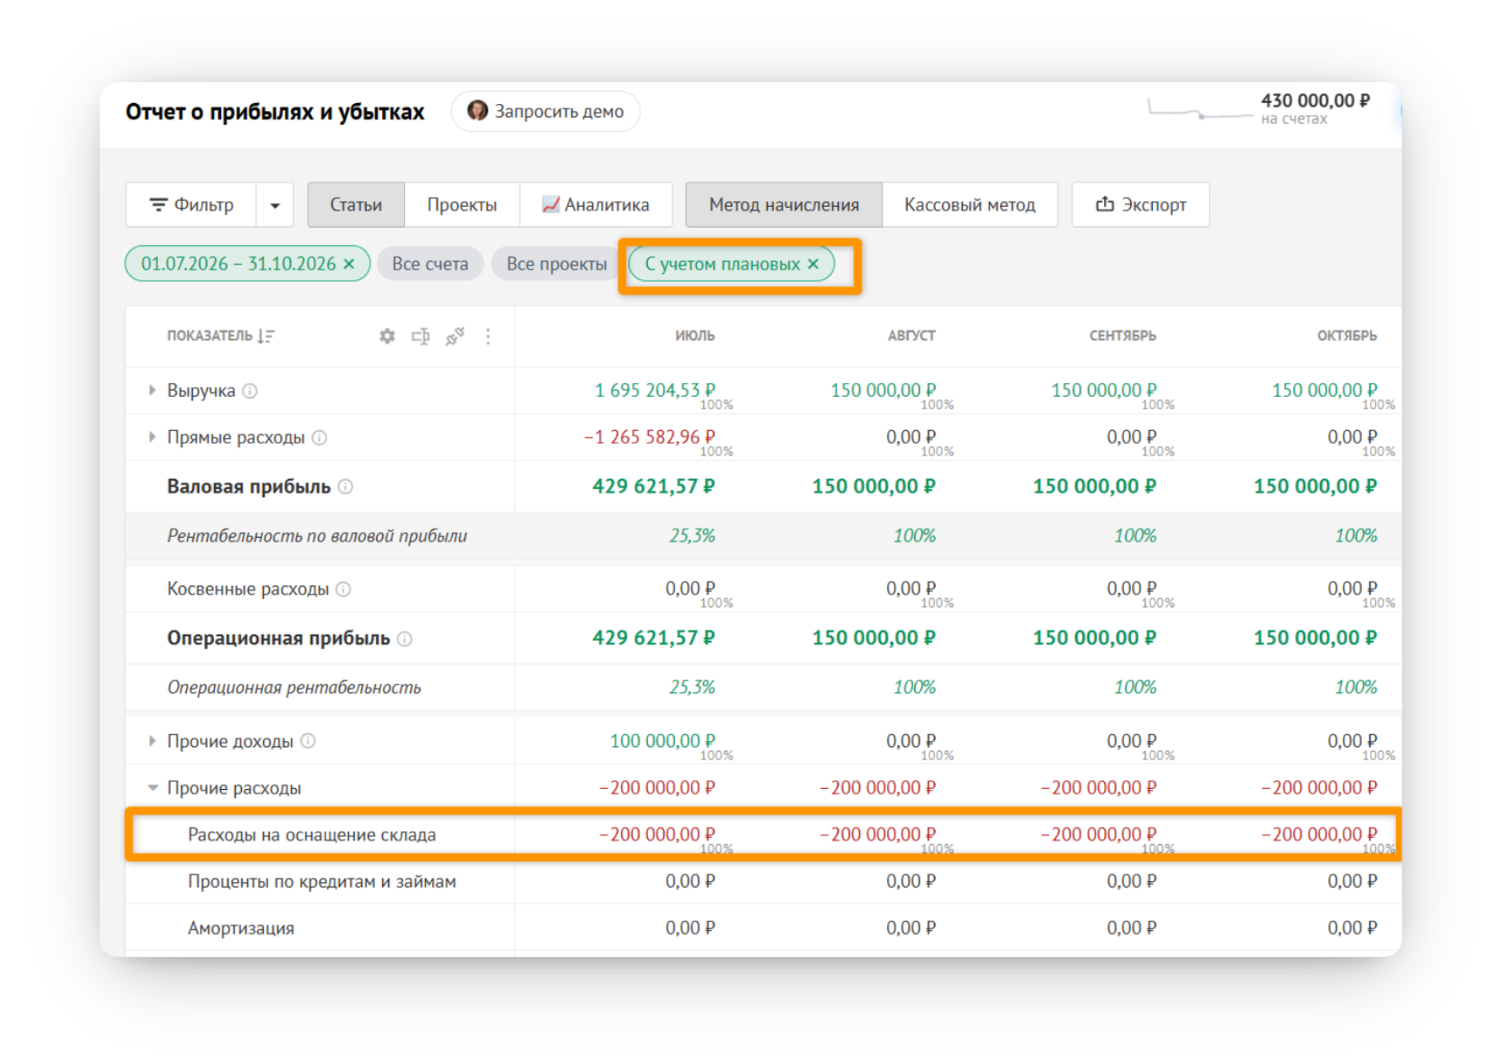
Task: Remove the date range filter chip
Action: (x=349, y=264)
